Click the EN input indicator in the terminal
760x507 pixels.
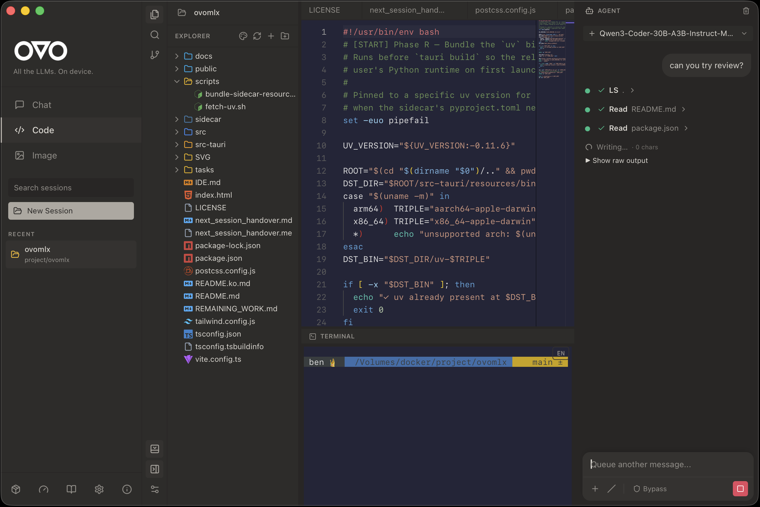tap(561, 353)
